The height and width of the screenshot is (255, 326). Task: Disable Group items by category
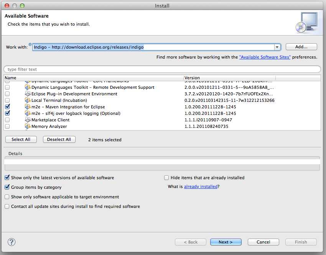pyautogui.click(x=7, y=187)
